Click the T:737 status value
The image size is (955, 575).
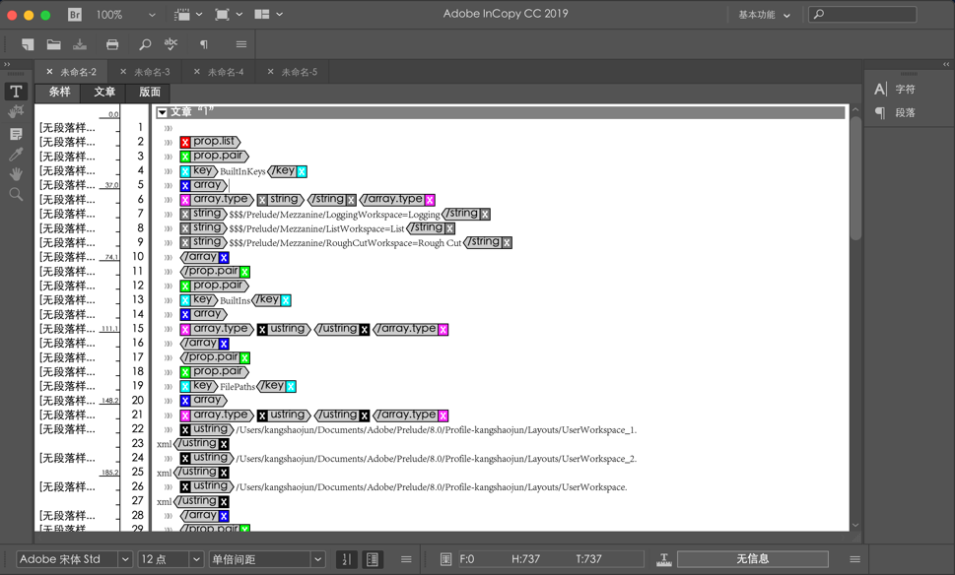click(588, 559)
